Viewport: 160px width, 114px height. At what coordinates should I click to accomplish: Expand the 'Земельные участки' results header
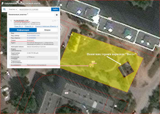(18, 15)
